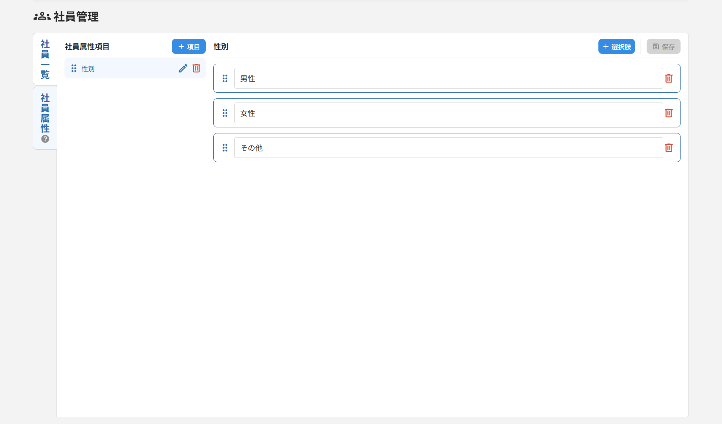Screen dimensions: 722x424
Task: Click the 男性 text input field
Action: tap(415, 78)
